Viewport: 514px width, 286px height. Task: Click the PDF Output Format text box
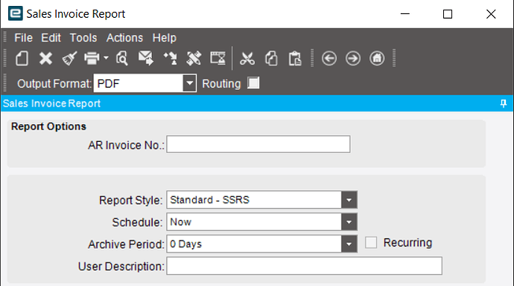139,83
